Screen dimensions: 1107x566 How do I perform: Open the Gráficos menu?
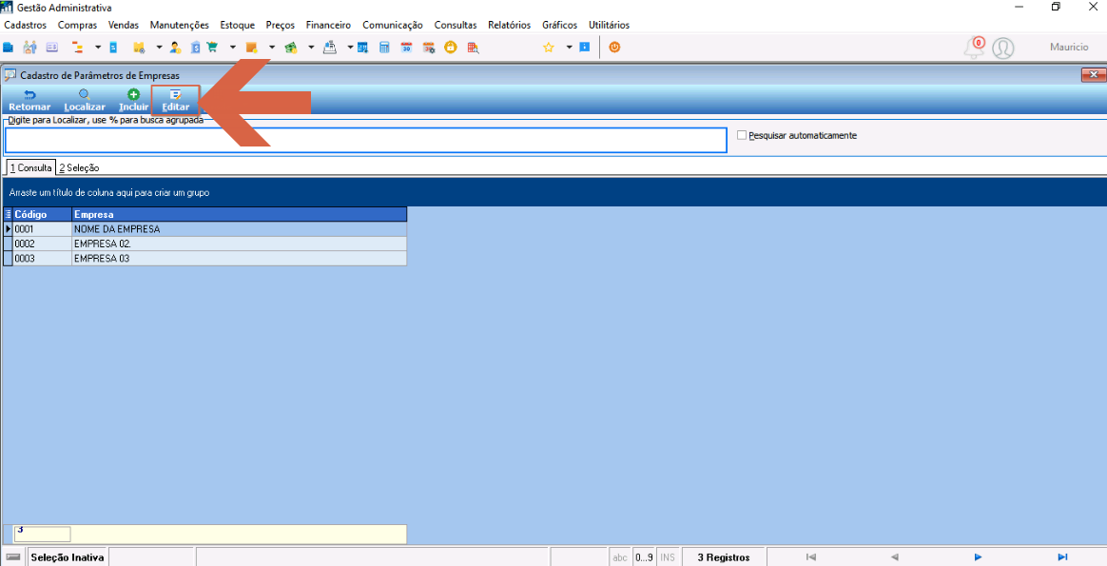[560, 25]
